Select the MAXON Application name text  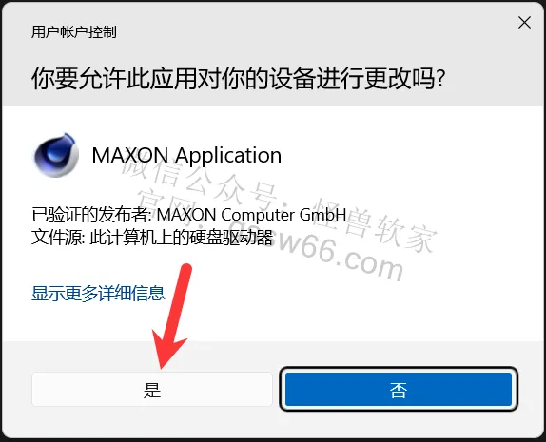186,155
